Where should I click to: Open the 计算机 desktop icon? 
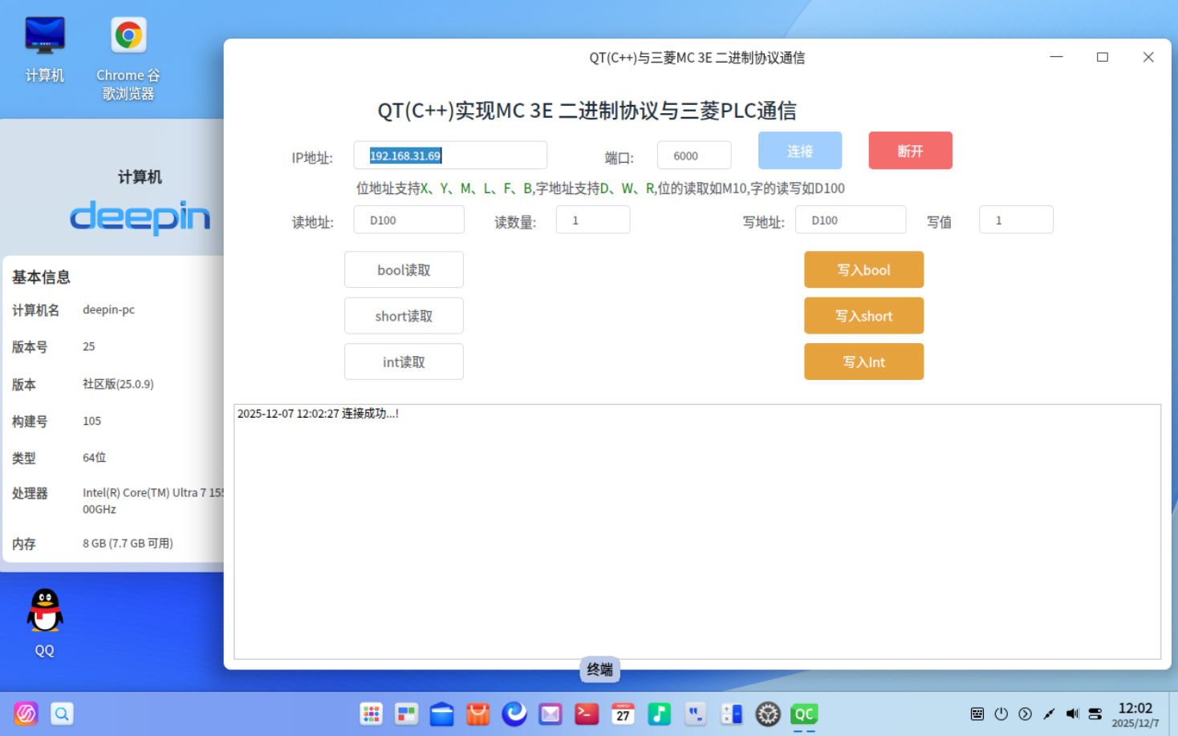point(45,49)
